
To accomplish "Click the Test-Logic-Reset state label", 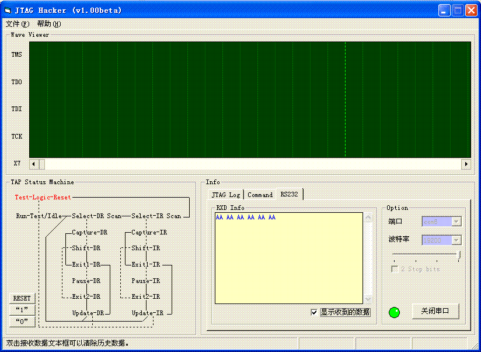I will [x=43, y=197].
